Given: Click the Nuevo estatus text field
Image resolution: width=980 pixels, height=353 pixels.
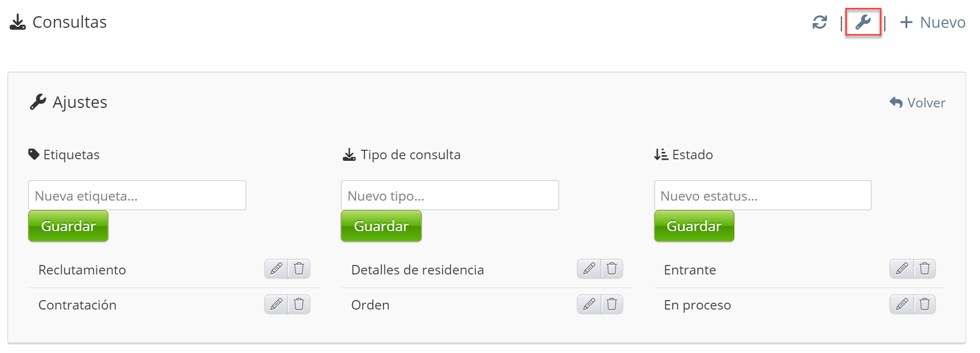Looking at the screenshot, I should pos(763,195).
